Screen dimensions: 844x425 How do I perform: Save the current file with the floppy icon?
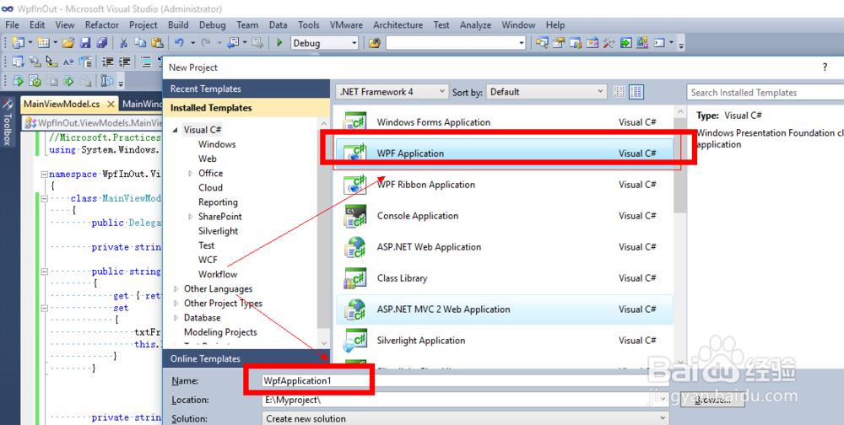(x=85, y=43)
